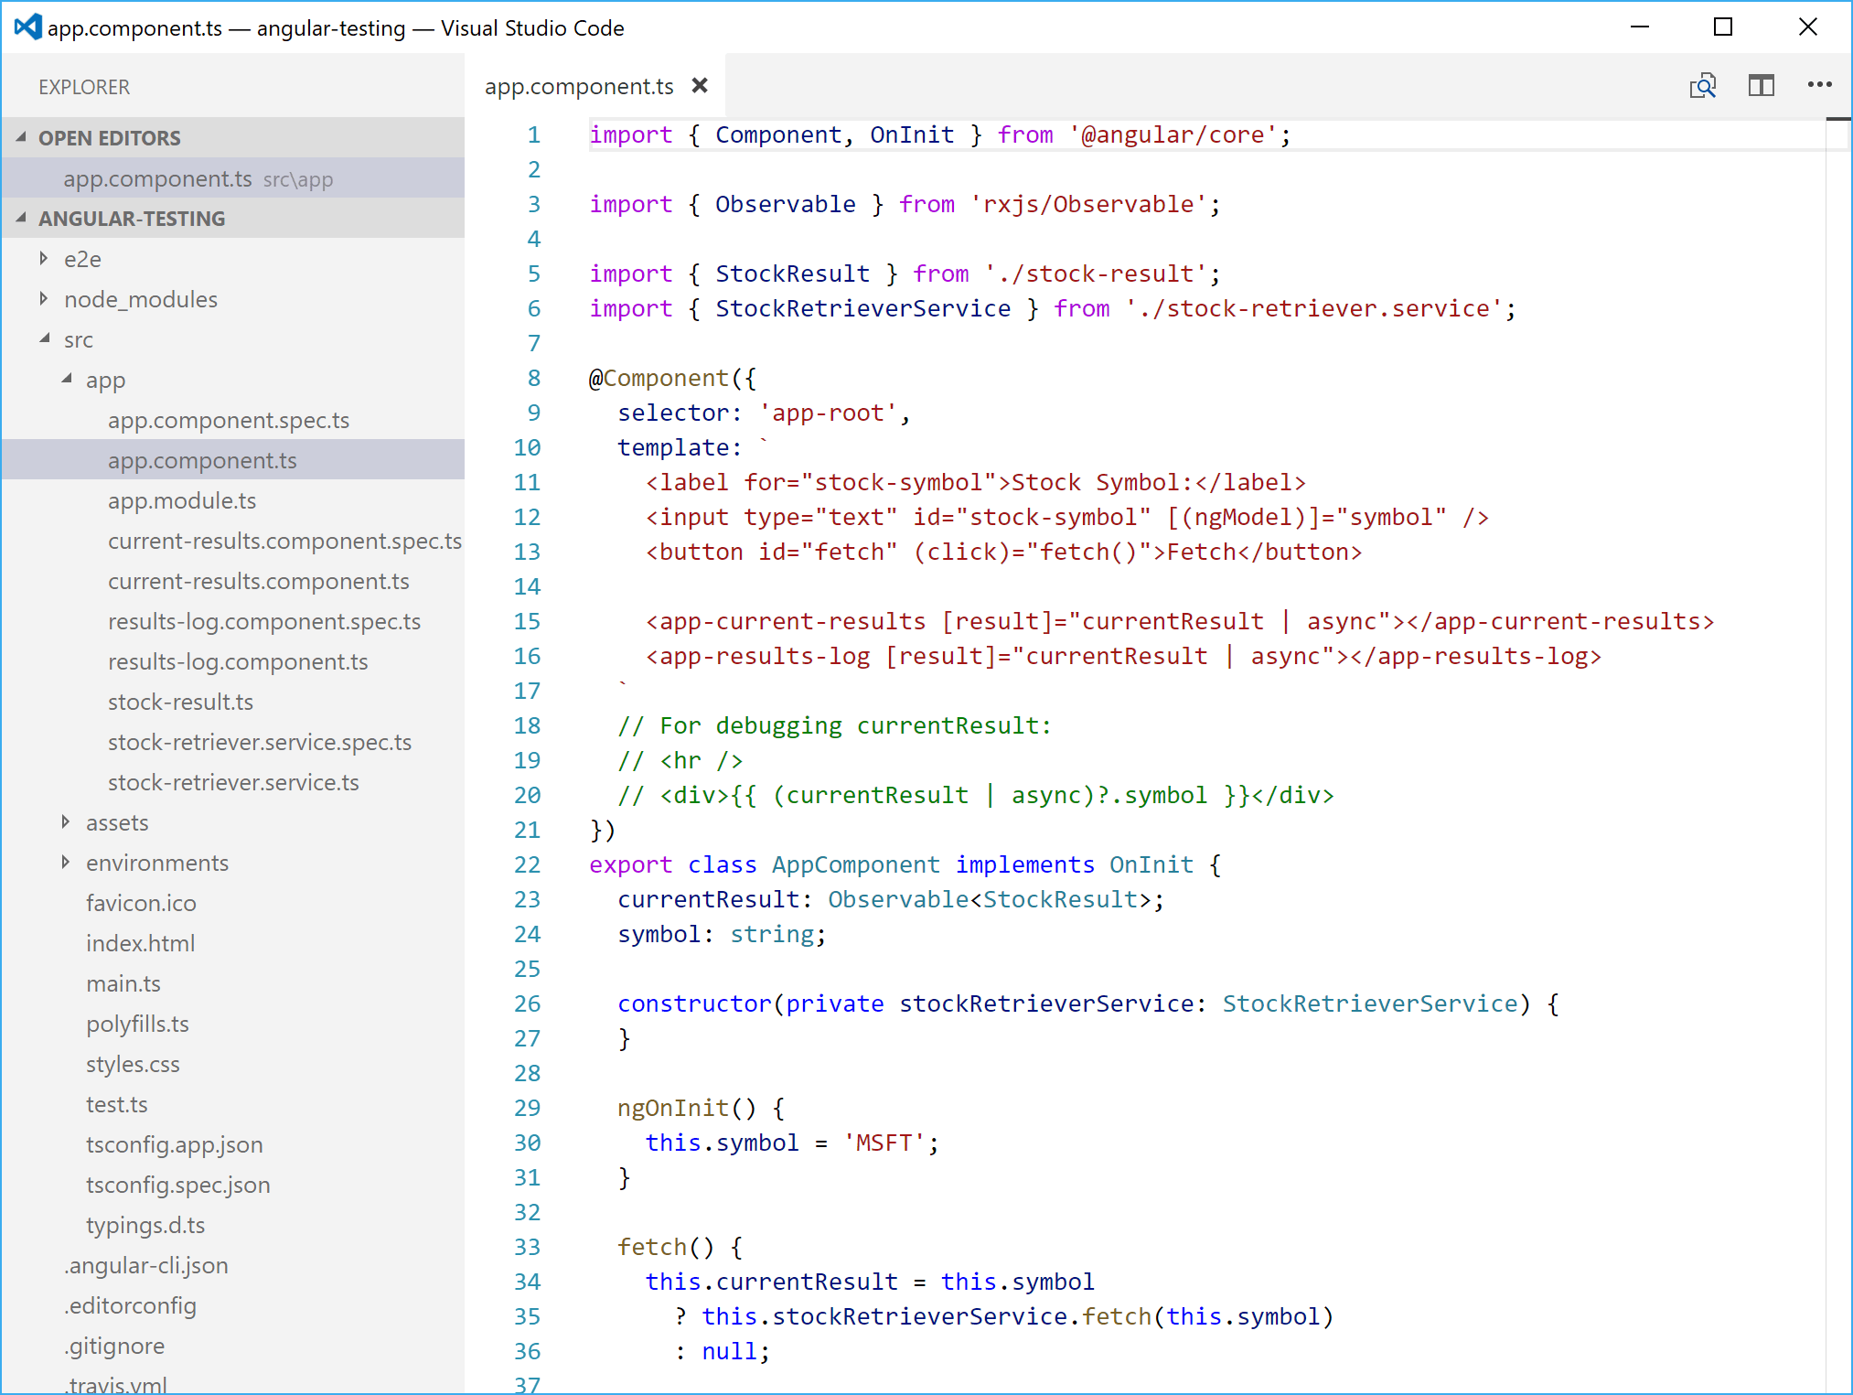
Task: Click the Visual Studio Code logo icon
Action: [27, 27]
